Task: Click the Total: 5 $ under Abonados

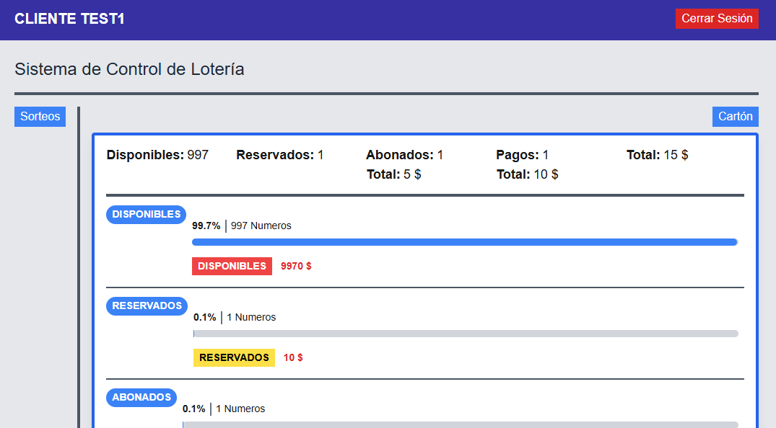Action: [393, 174]
